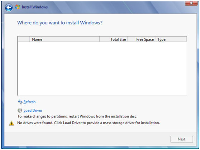200x150 pixels.
Task: Click the yellow warning triangle icon
Action: tap(11, 123)
